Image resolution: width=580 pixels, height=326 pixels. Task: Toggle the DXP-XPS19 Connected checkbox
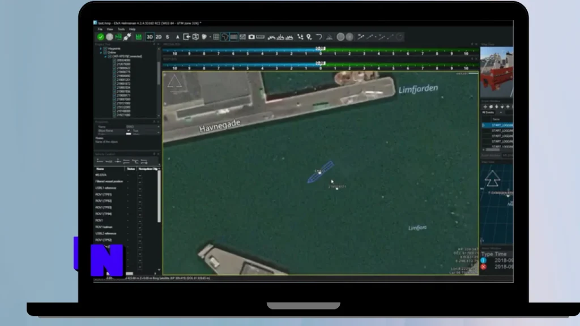tap(109, 57)
